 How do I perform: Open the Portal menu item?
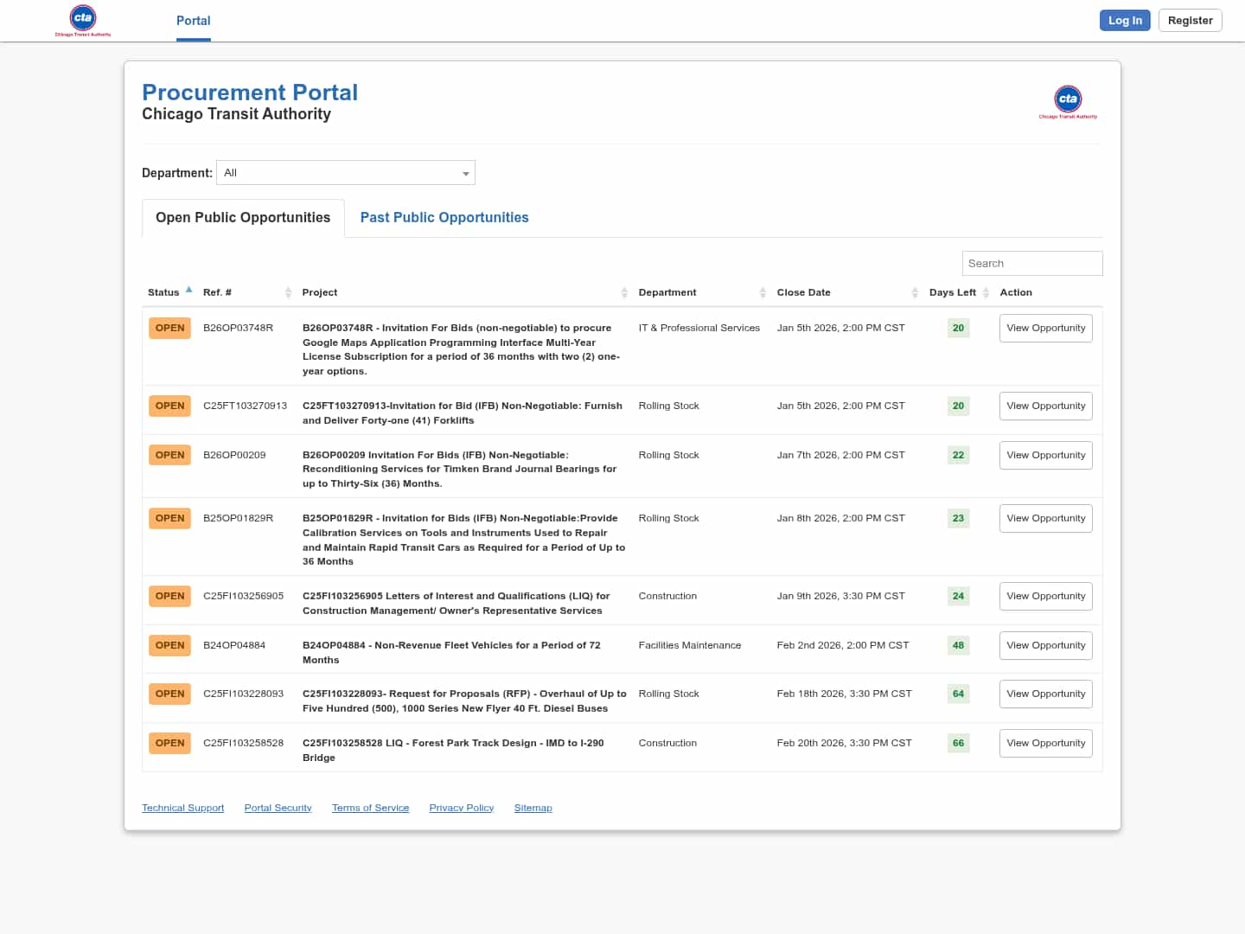pos(194,21)
